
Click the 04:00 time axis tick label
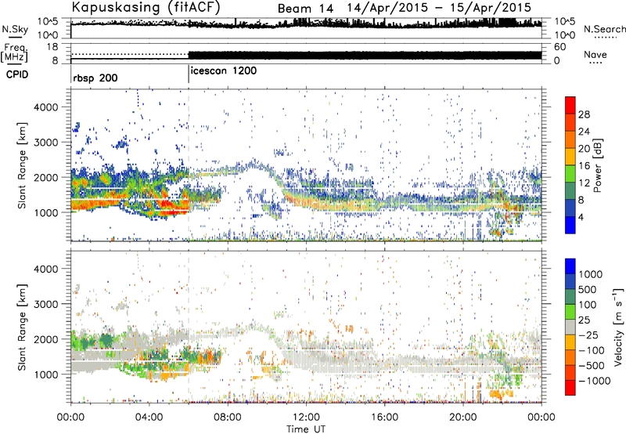click(149, 418)
